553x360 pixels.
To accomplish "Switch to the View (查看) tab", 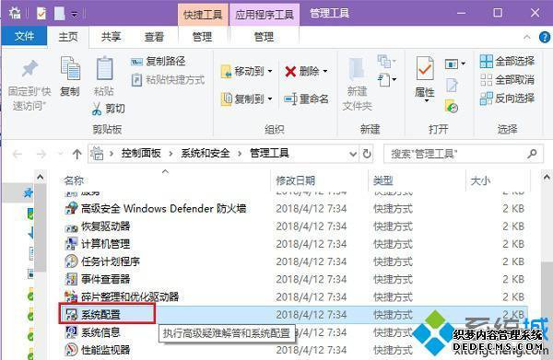I will (x=154, y=36).
